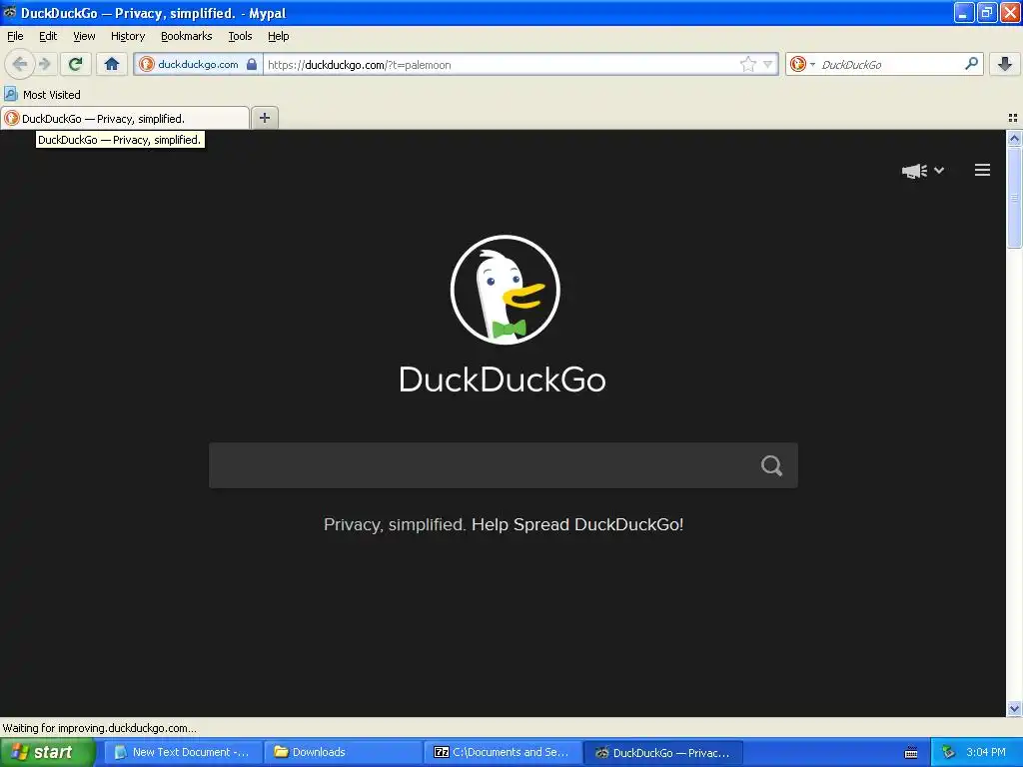Open the Windows Start button
Screen dimensions: 1023x767
[x=47, y=752]
